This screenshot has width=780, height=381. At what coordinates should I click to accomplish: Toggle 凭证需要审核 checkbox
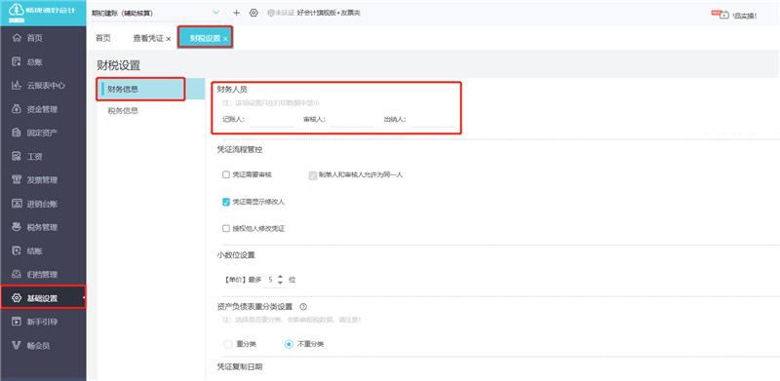coord(226,175)
